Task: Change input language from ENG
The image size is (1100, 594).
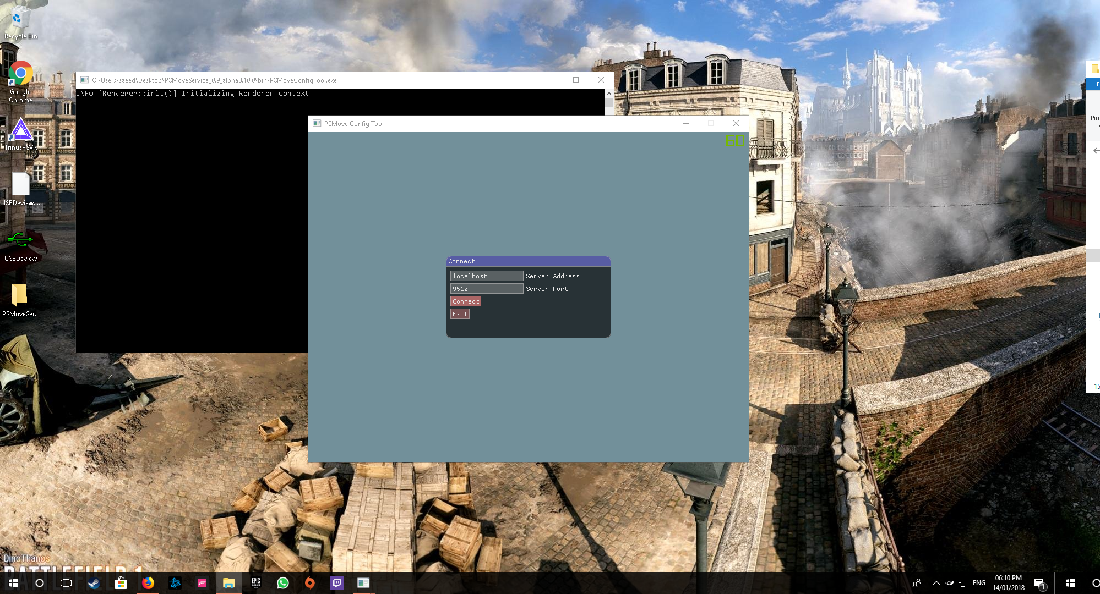Action: 979,583
